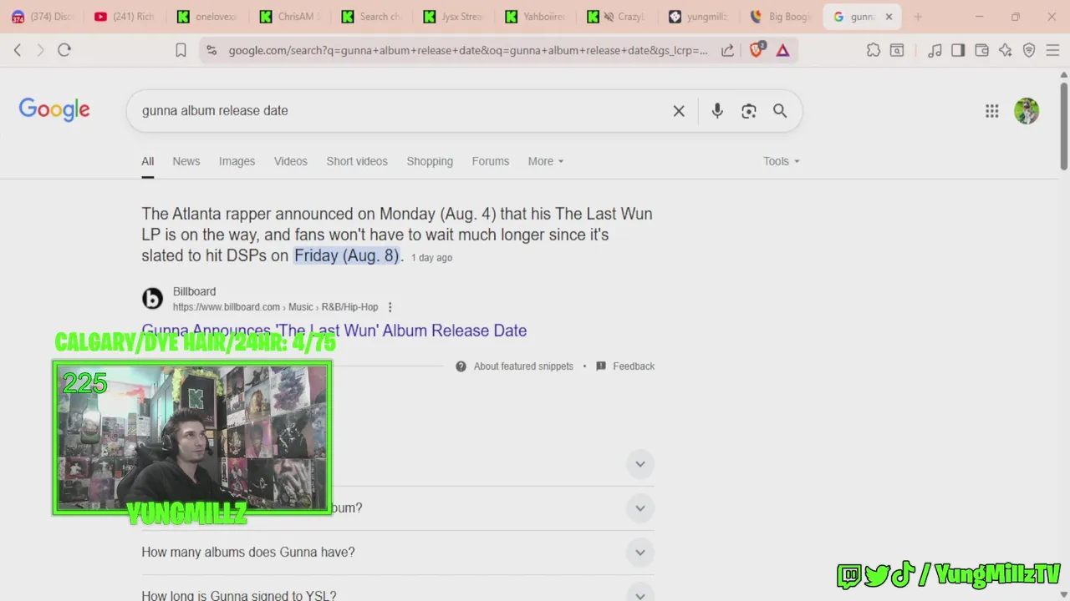Switch to the News search tab
This screenshot has width=1070, height=601.
(186, 161)
